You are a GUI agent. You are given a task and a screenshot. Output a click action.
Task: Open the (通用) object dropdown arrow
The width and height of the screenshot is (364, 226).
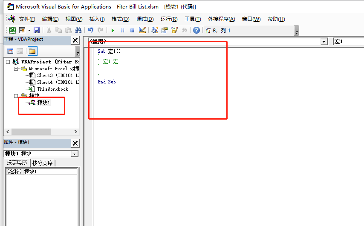(324, 42)
